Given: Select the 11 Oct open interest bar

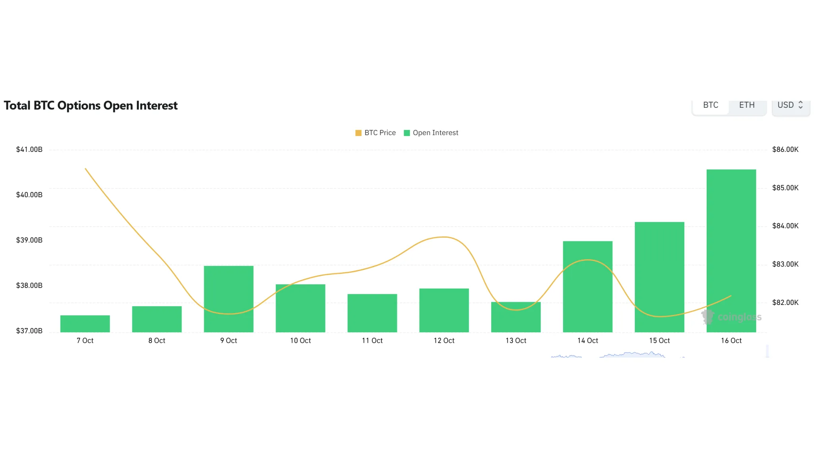Looking at the screenshot, I should pyautogui.click(x=372, y=313).
